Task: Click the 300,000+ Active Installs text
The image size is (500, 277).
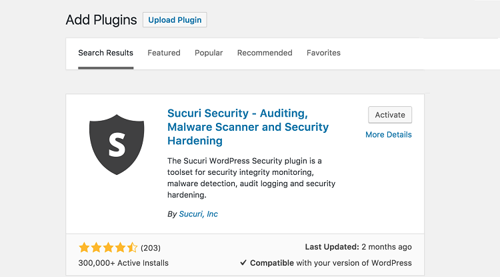Action: [123, 263]
